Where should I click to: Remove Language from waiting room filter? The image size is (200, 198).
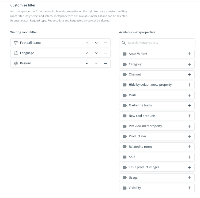(105, 53)
